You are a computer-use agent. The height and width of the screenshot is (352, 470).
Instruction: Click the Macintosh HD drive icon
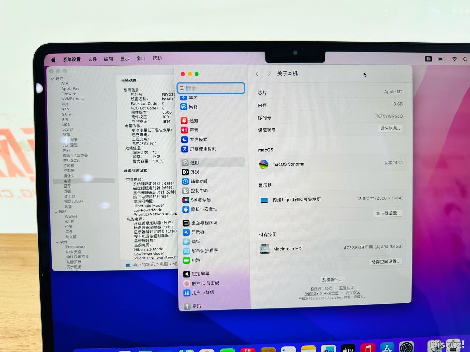click(x=265, y=249)
